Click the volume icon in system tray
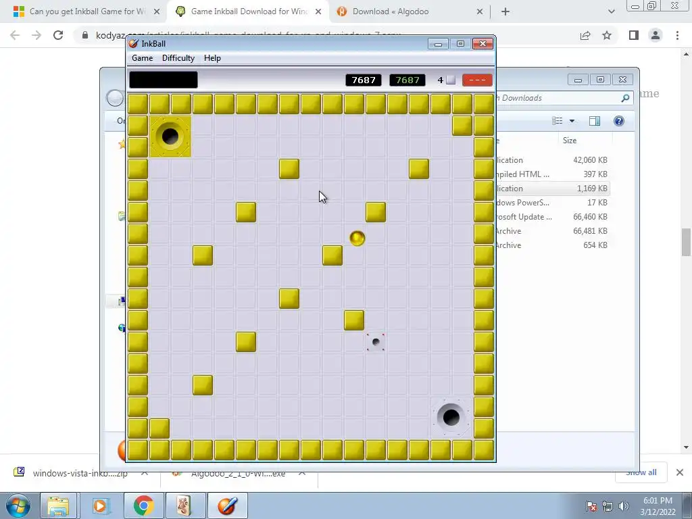The image size is (692, 519). [x=623, y=505]
